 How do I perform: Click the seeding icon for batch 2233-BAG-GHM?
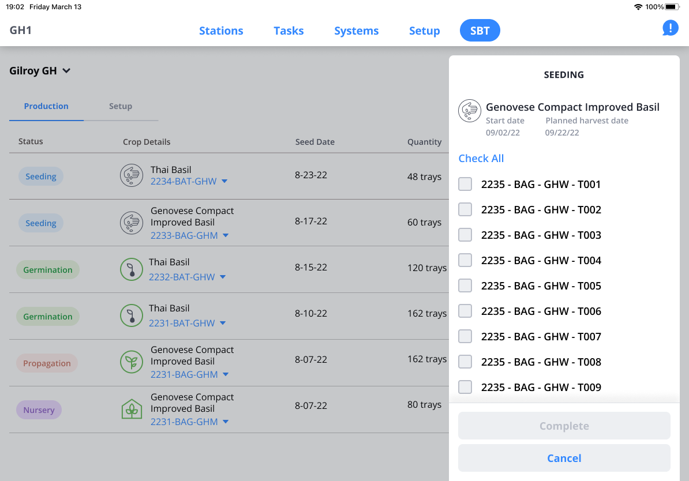(131, 223)
